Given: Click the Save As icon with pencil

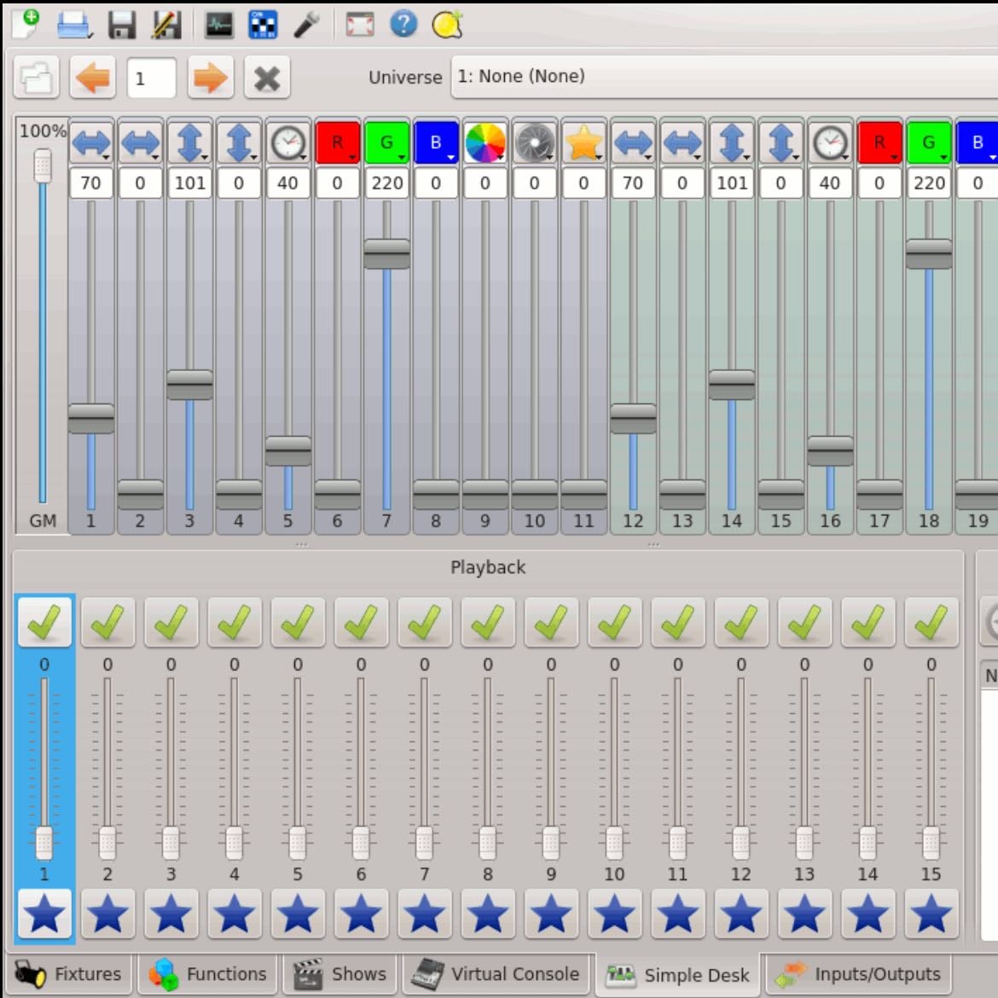Looking at the screenshot, I should (166, 26).
